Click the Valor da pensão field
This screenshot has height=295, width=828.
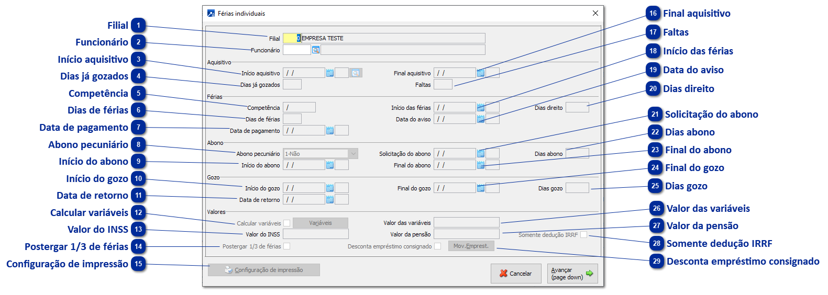pos(467,234)
